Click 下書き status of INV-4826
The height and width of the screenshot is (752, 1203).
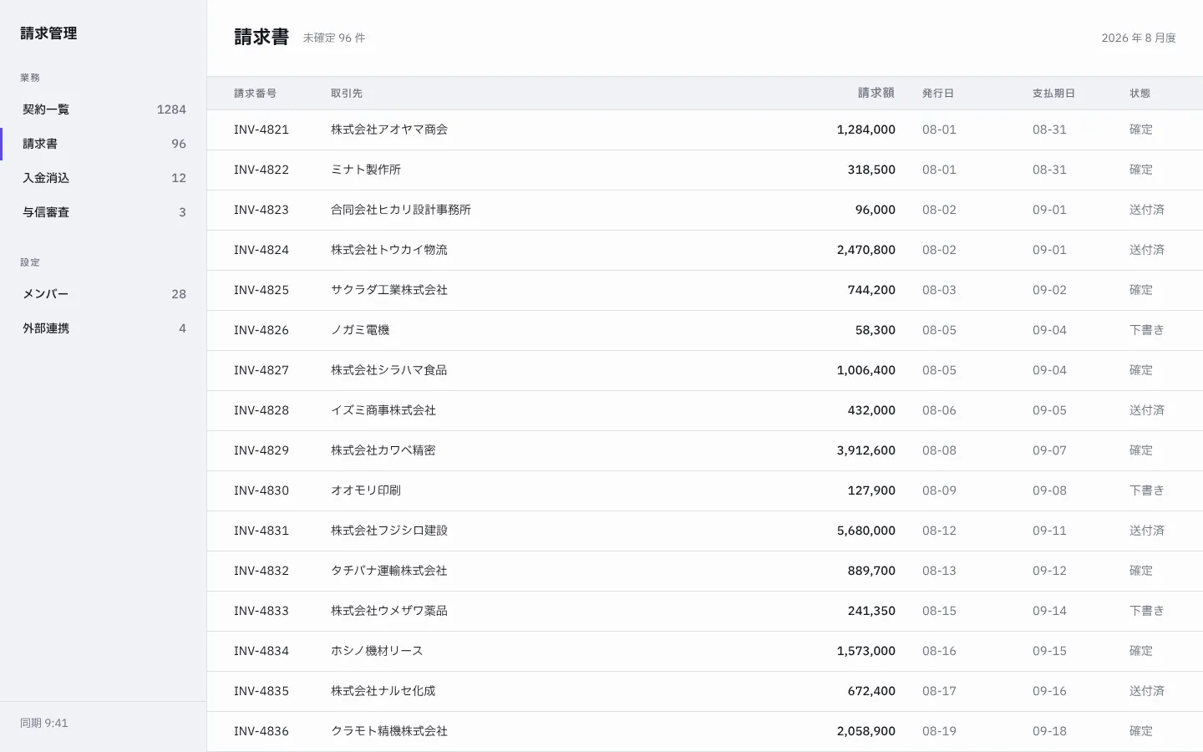1146,330
